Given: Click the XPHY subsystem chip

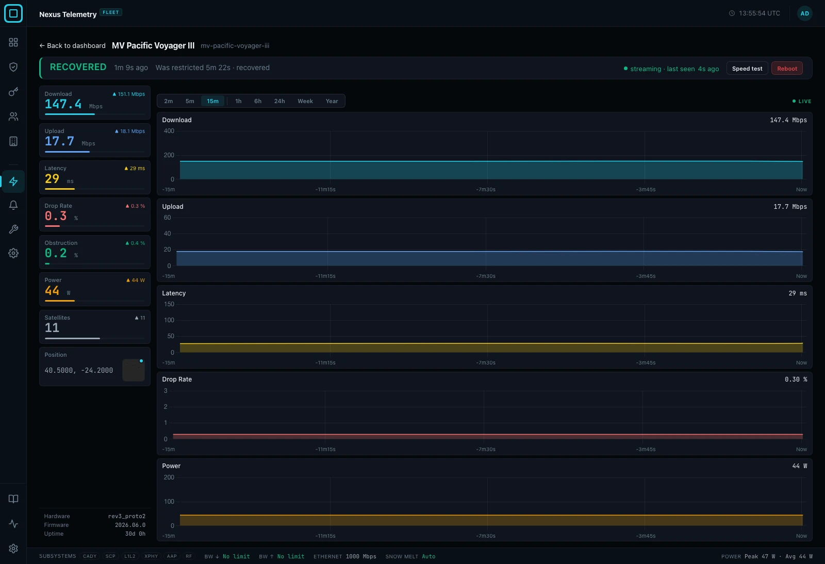Looking at the screenshot, I should coord(151,556).
